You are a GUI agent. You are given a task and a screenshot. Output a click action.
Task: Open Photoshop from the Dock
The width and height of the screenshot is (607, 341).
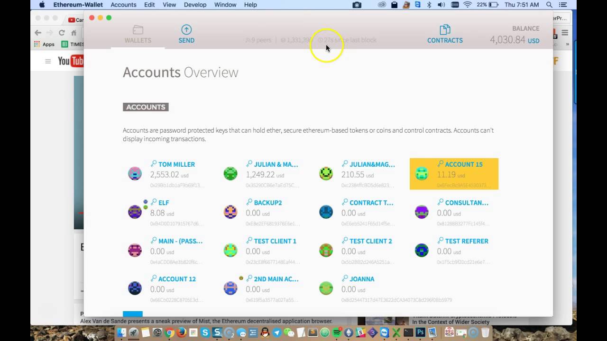(x=421, y=333)
